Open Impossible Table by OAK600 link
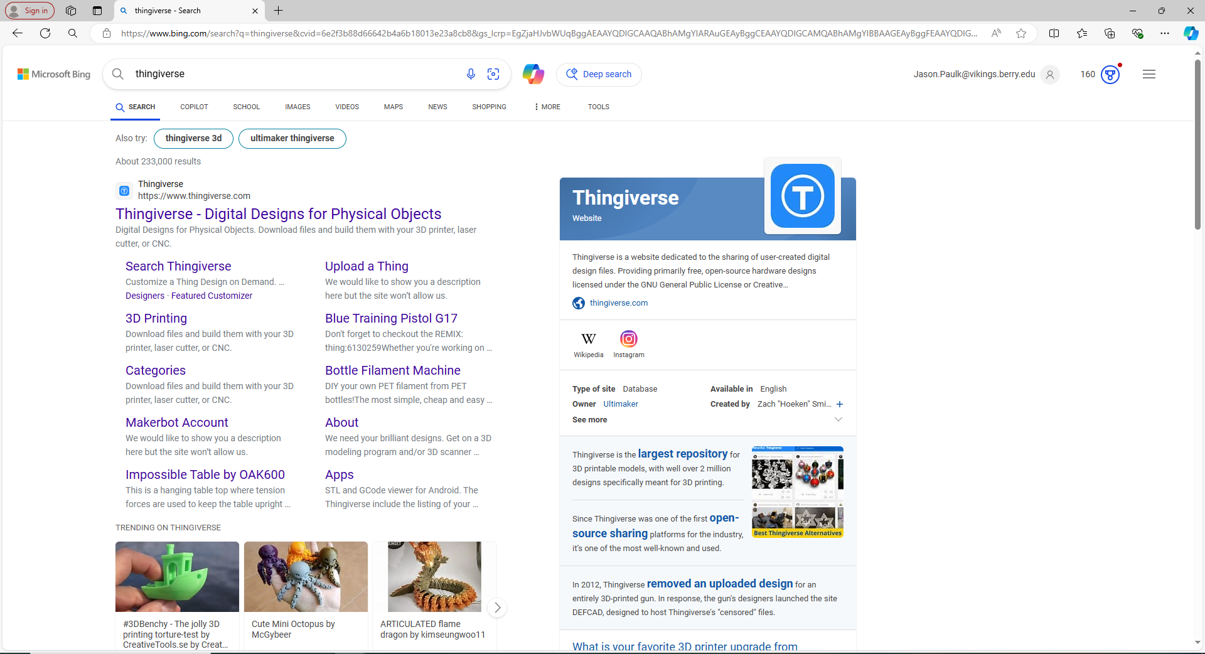 [205, 474]
